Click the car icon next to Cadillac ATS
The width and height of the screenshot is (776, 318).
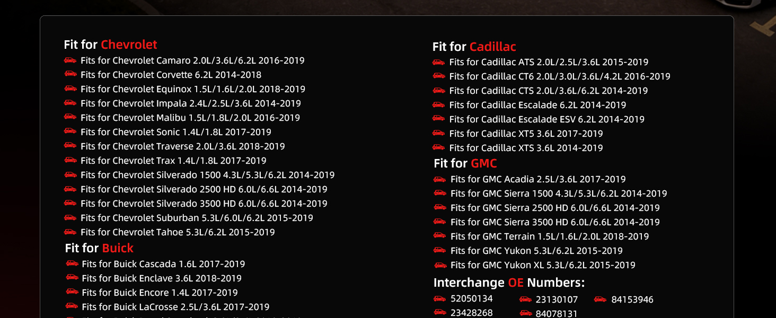[x=438, y=62]
